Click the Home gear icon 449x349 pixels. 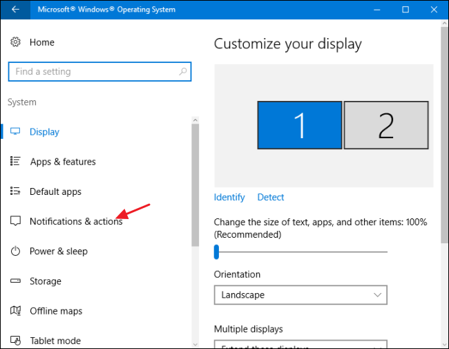pos(15,42)
